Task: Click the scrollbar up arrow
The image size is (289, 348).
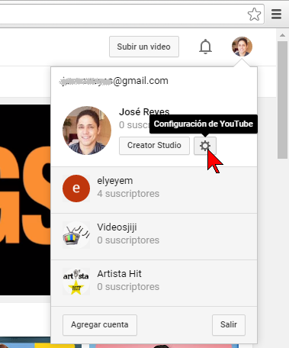Action: tap(282, 35)
